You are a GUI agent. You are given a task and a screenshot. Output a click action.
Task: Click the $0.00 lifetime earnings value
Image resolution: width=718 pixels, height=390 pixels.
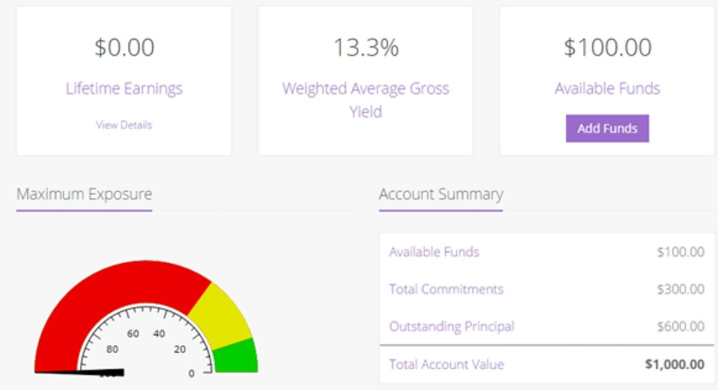[124, 48]
